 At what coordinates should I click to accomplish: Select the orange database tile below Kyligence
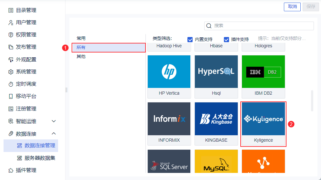263,161
